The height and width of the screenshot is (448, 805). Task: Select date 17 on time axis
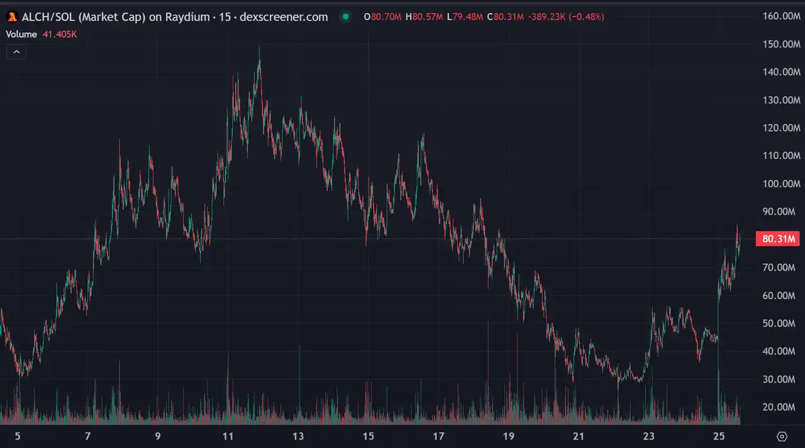click(x=438, y=436)
